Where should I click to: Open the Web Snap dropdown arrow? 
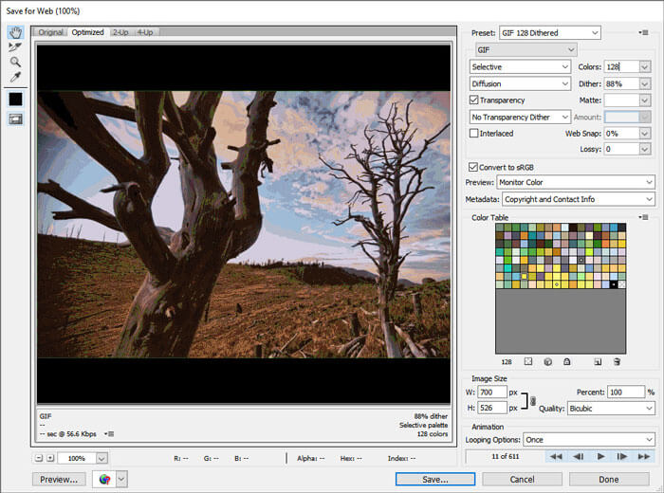pos(644,134)
